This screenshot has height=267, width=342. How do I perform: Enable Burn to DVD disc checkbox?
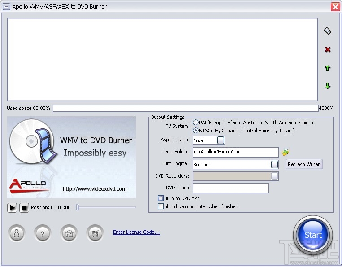coord(160,198)
